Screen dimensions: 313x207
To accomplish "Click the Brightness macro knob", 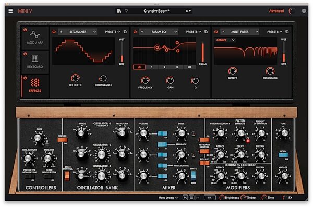I will point(222,198).
